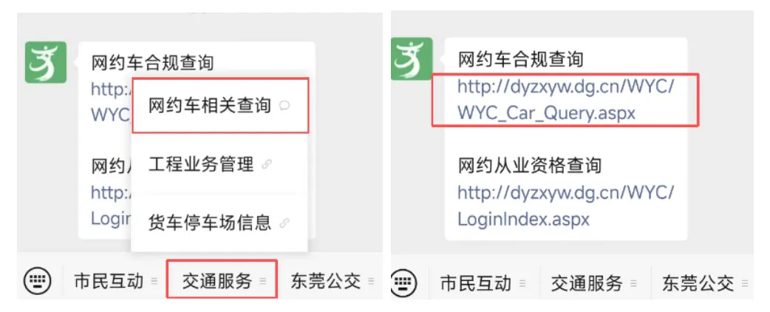Tap the keyboard icon in left chat panel
This screenshot has height=312, width=770.
click(38, 282)
